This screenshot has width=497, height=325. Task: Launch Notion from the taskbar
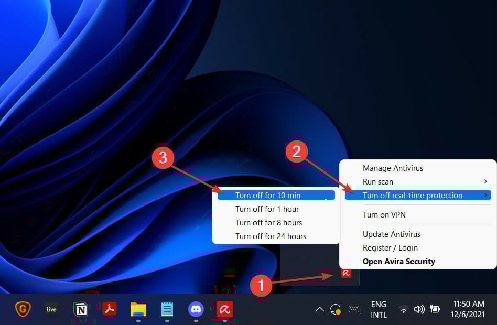pyautogui.click(x=80, y=309)
